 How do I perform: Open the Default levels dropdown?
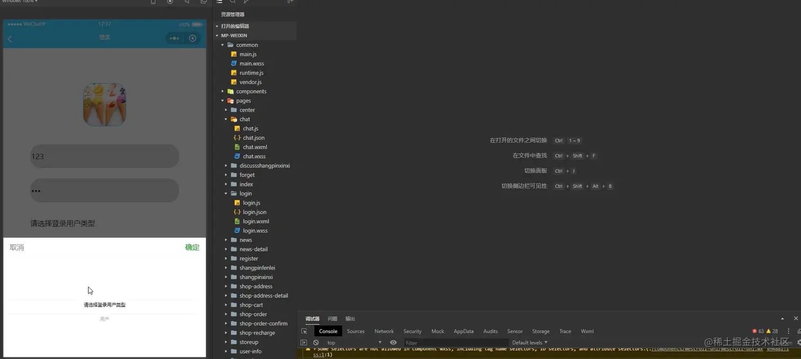click(530, 343)
